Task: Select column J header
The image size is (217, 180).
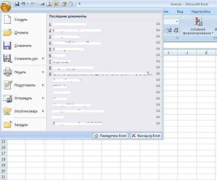Action: (187, 53)
